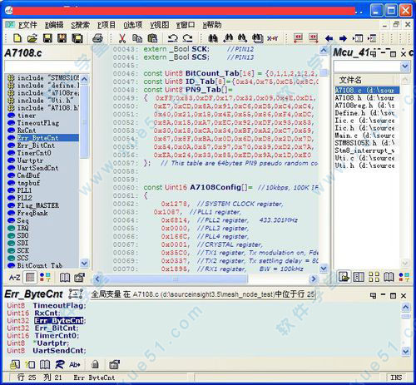Click the down arrow of context window scrollbar

coord(405,351)
